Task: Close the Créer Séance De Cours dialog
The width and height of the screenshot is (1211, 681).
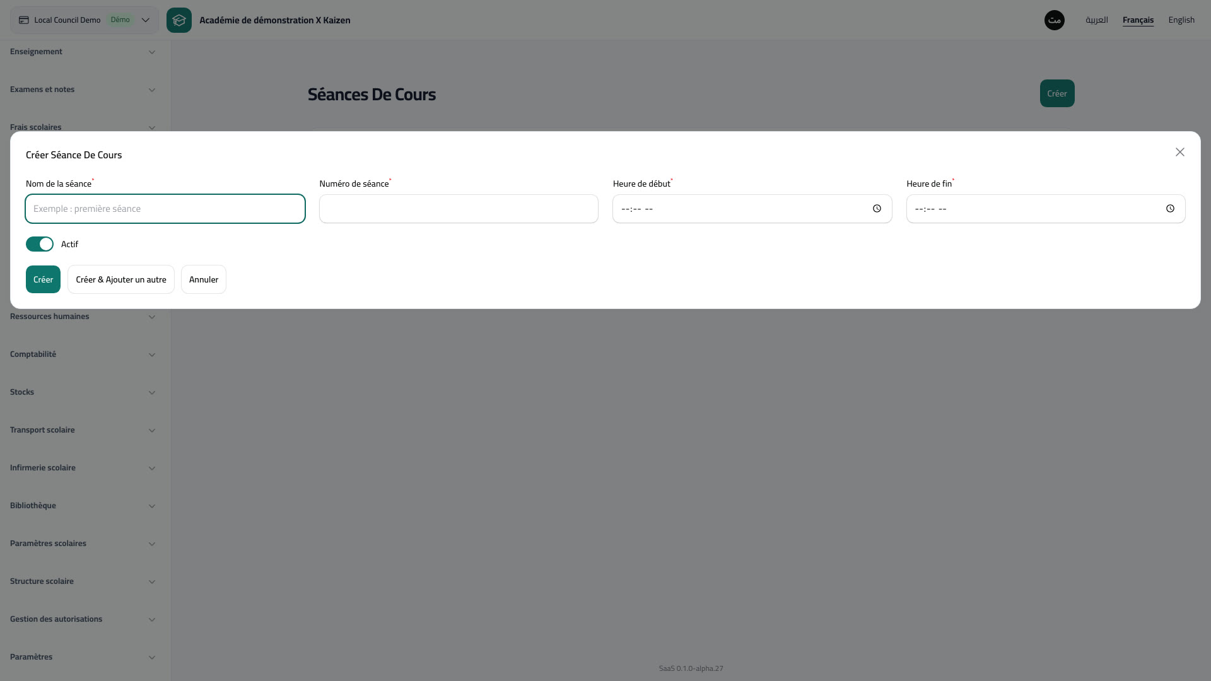Action: tap(1180, 152)
